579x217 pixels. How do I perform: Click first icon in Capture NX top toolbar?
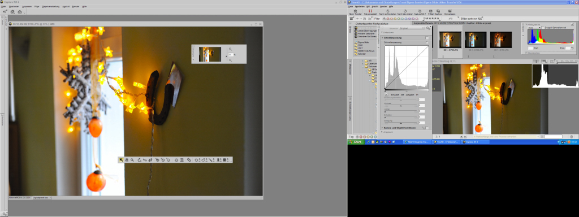5,12
